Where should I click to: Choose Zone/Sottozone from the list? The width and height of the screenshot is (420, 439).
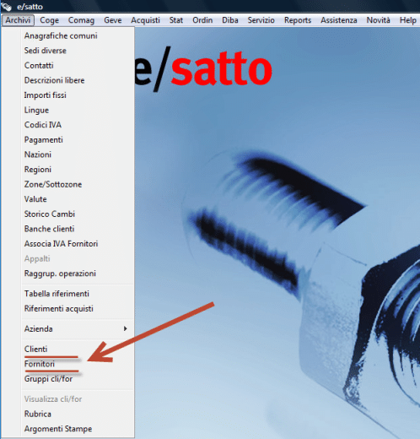53,184
